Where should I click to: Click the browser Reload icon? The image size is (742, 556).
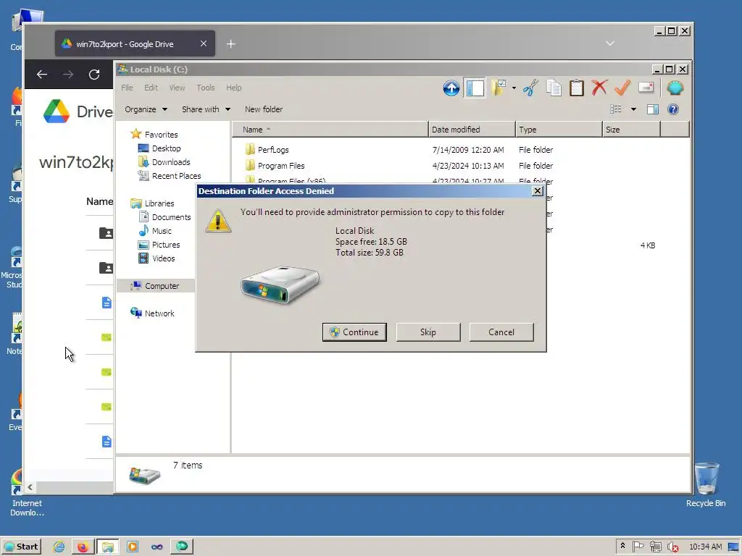pos(94,75)
